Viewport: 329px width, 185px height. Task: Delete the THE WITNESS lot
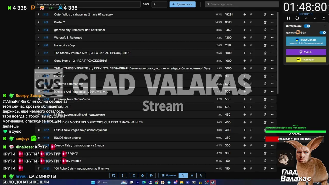tap(265, 69)
